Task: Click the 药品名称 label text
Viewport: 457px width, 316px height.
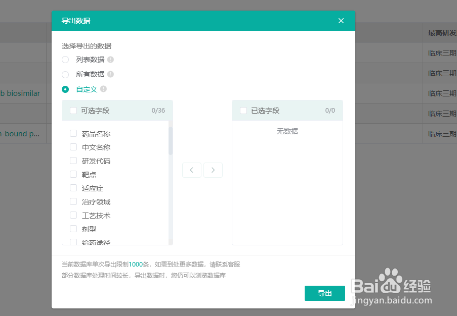Action: click(96, 134)
